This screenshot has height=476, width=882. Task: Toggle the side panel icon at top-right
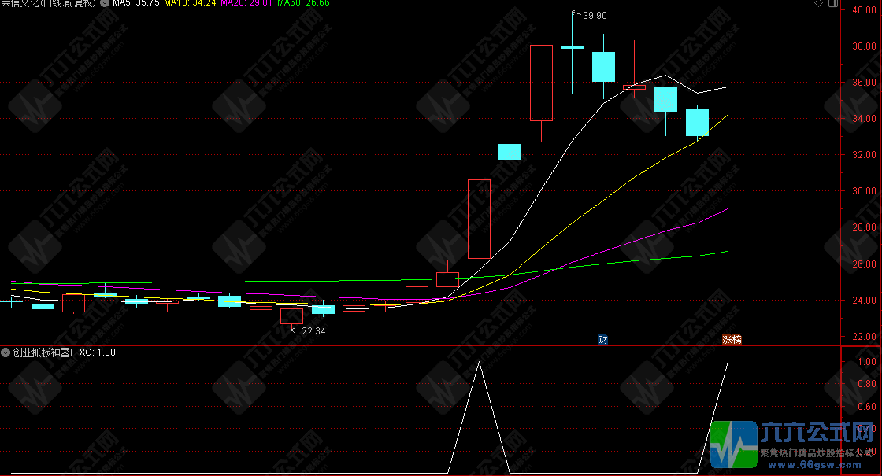833,4
